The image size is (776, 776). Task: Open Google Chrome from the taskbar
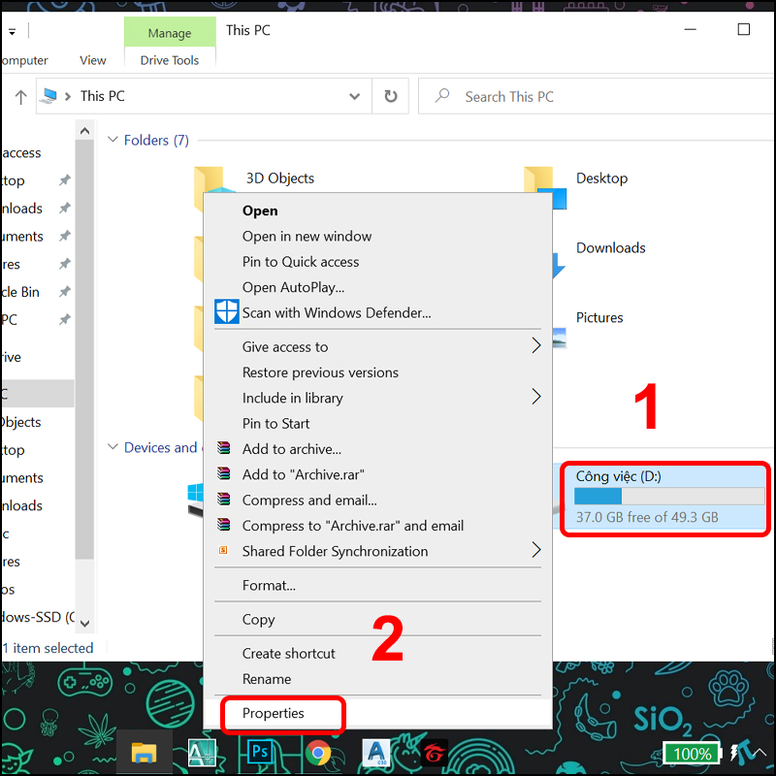[318, 753]
